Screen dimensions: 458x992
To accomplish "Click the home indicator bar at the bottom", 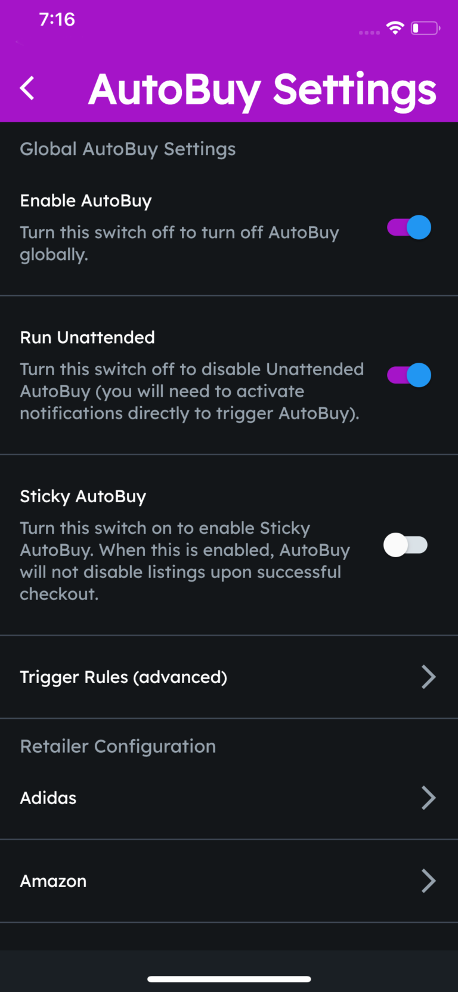I will (x=229, y=978).
